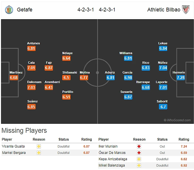
Task: Open Vicente Guaita's player link
Action: tap(13, 146)
